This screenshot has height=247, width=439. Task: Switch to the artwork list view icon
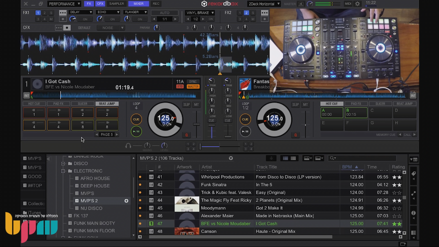[x=293, y=158]
